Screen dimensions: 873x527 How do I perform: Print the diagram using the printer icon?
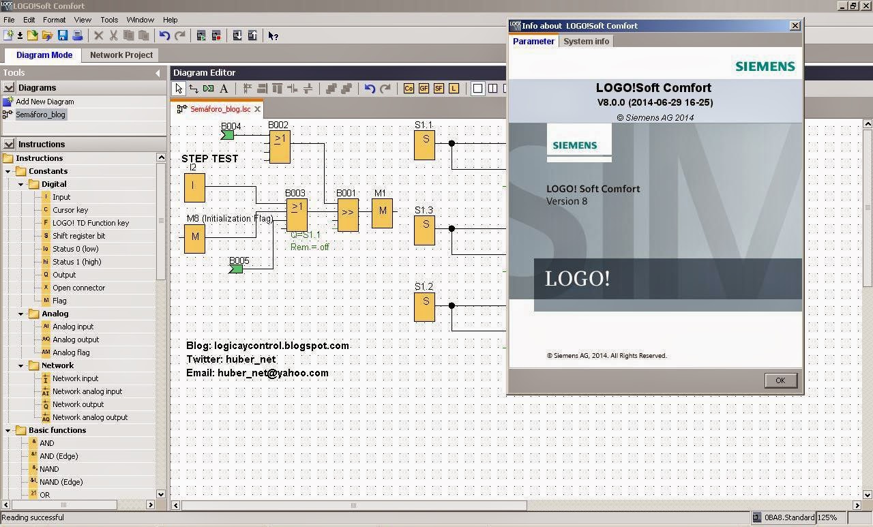(x=78, y=35)
